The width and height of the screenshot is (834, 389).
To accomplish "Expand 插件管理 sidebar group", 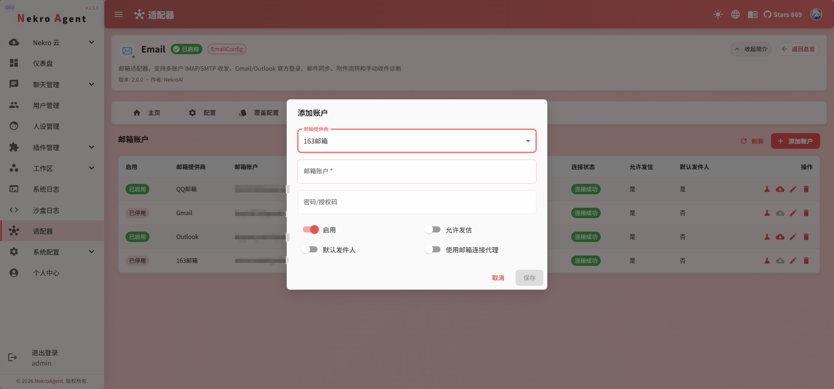I will (x=52, y=147).
